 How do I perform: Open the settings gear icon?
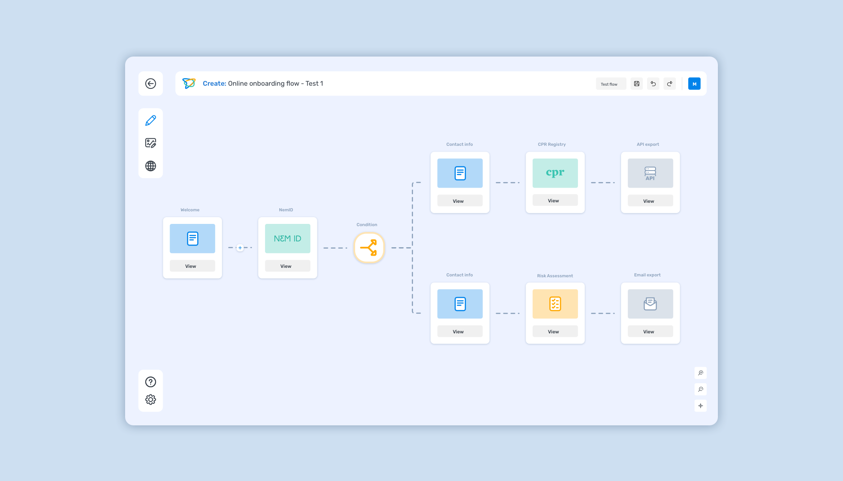pyautogui.click(x=151, y=399)
